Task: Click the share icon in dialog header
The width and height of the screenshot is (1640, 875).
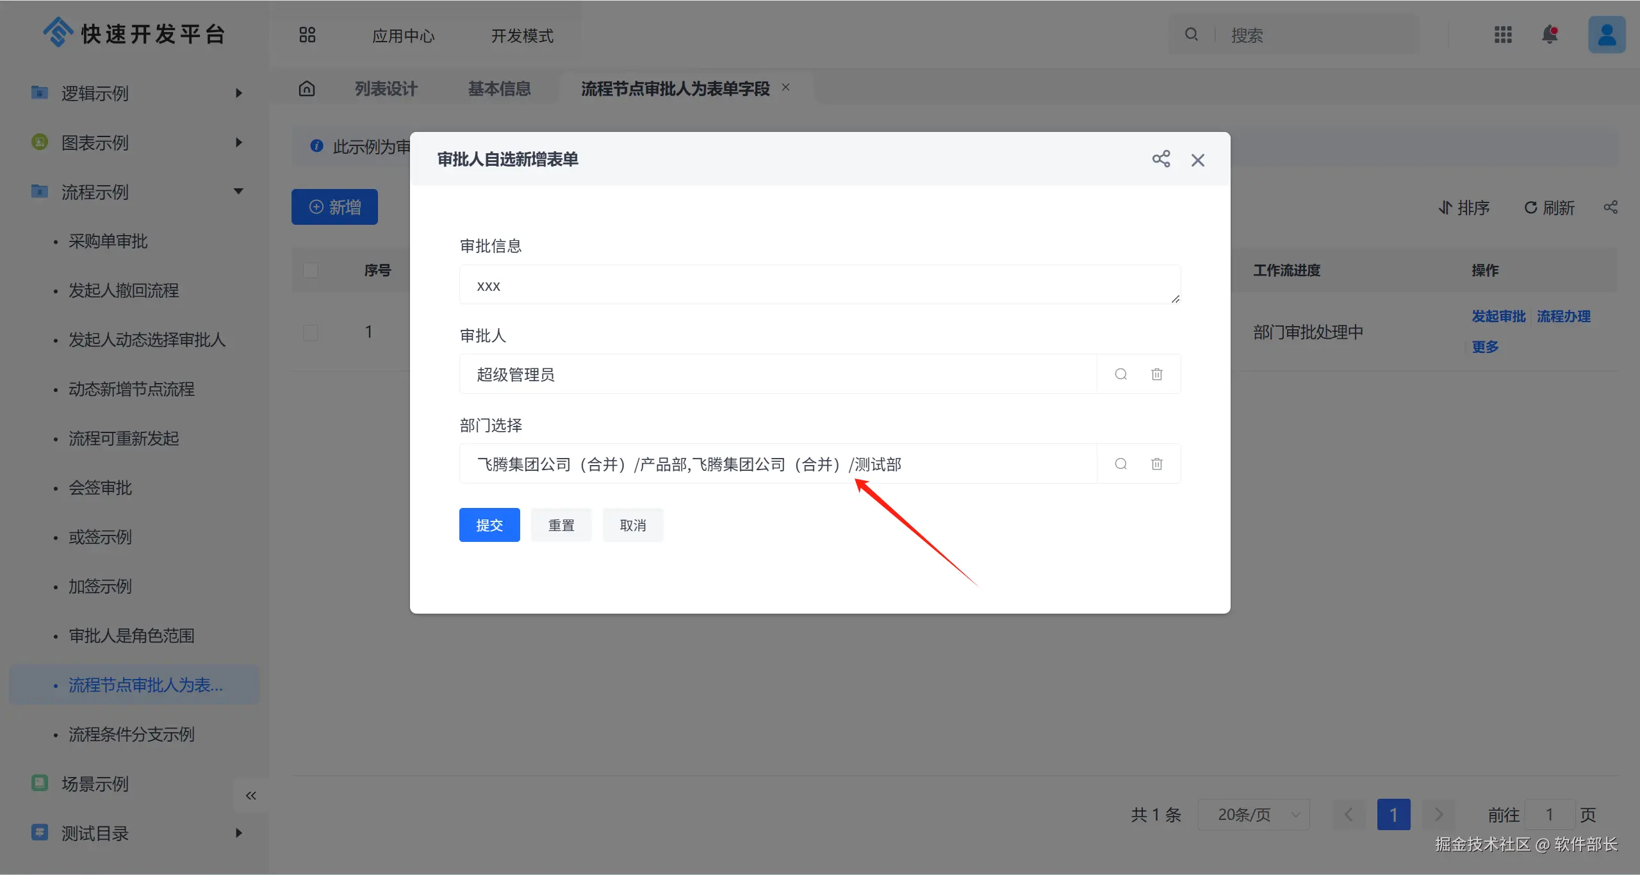Action: (x=1161, y=159)
